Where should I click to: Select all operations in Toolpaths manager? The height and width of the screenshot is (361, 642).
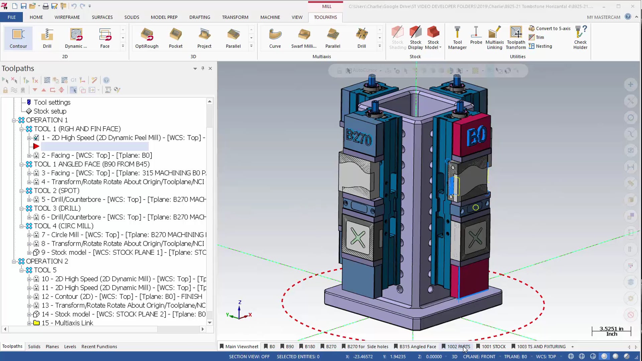coord(5,80)
